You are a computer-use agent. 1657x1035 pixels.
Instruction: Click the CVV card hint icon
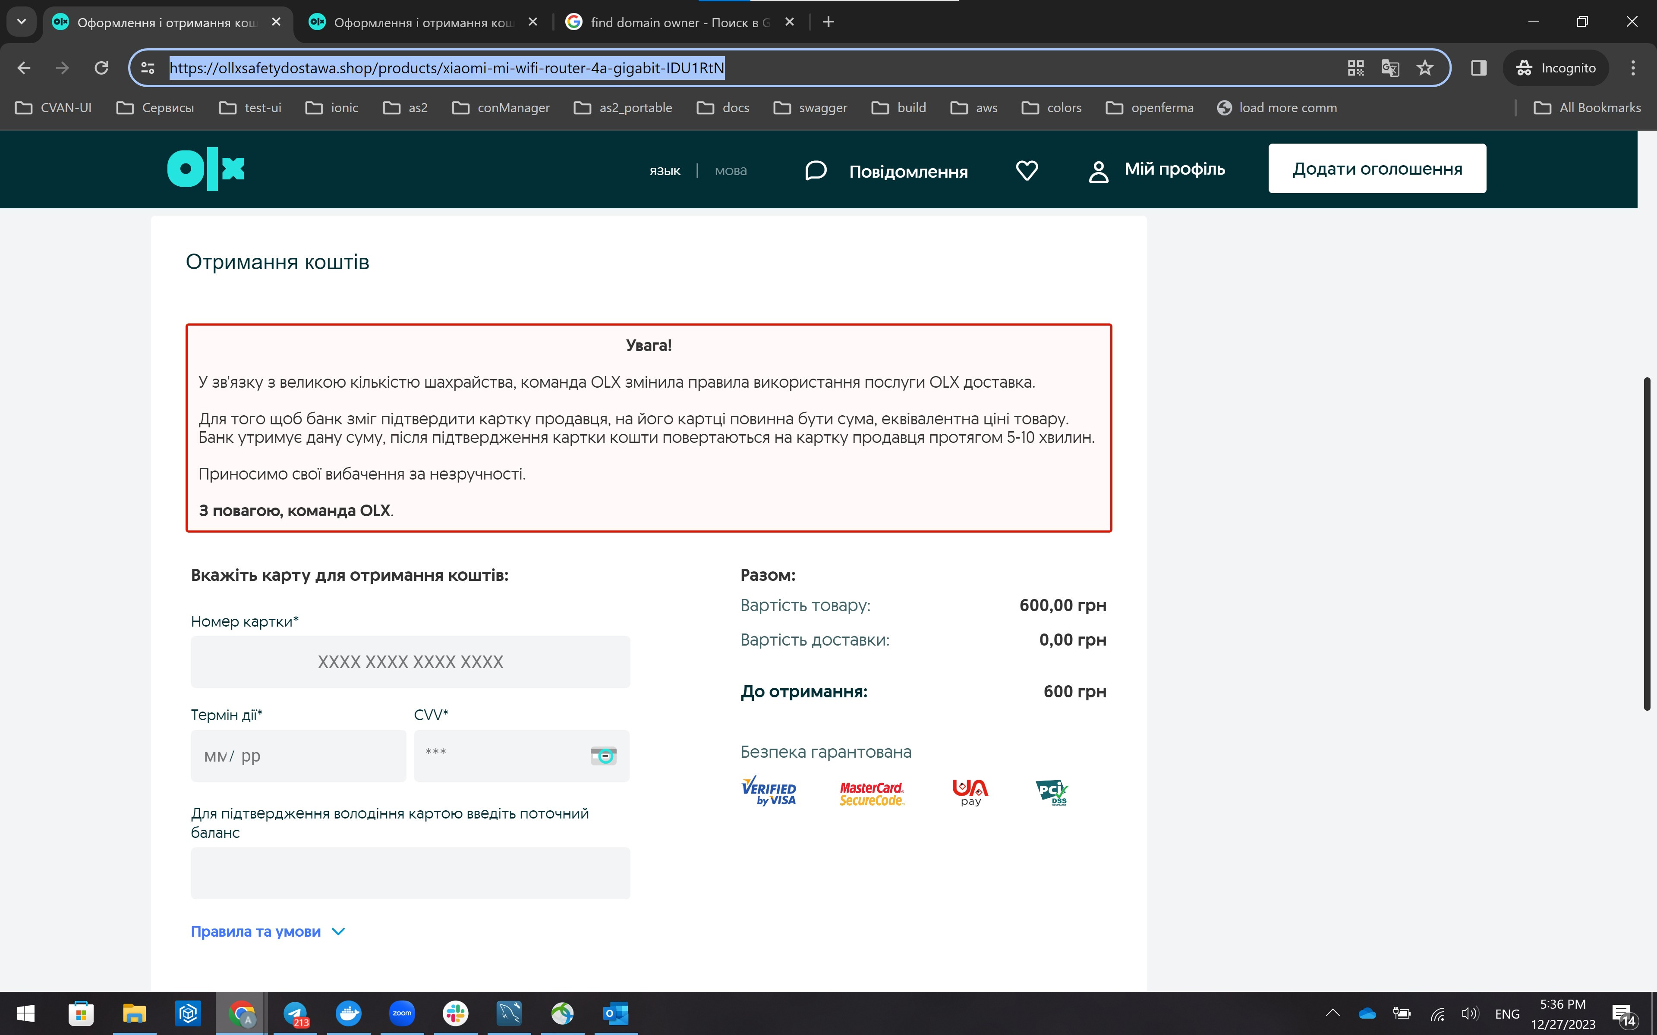(603, 756)
